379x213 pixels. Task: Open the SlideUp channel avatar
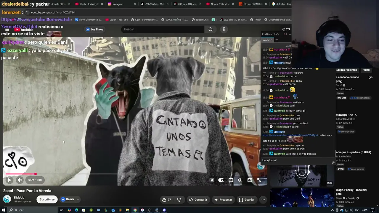(7, 199)
